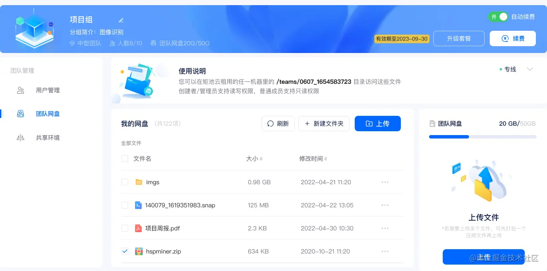Open more options for 项目周报.pdf row
547x271 pixels.
385,228
